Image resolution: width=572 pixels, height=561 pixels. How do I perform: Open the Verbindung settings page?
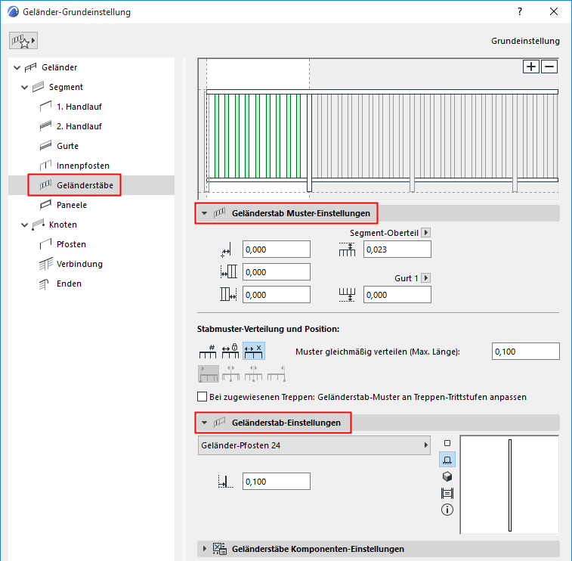pos(79,264)
